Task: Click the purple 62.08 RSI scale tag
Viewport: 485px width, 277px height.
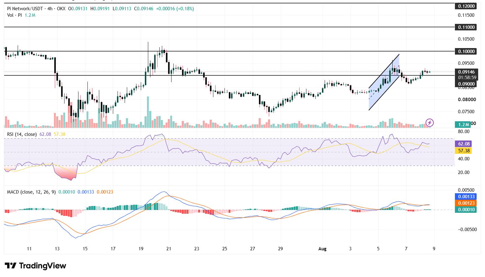Action: (x=464, y=144)
